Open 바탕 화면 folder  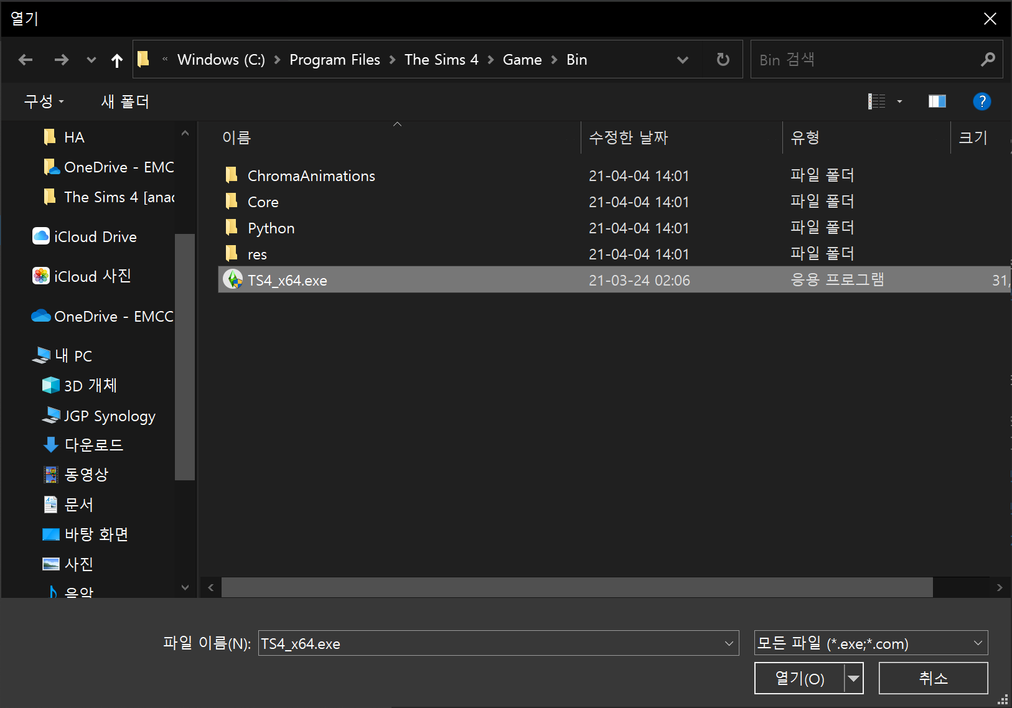(x=85, y=534)
